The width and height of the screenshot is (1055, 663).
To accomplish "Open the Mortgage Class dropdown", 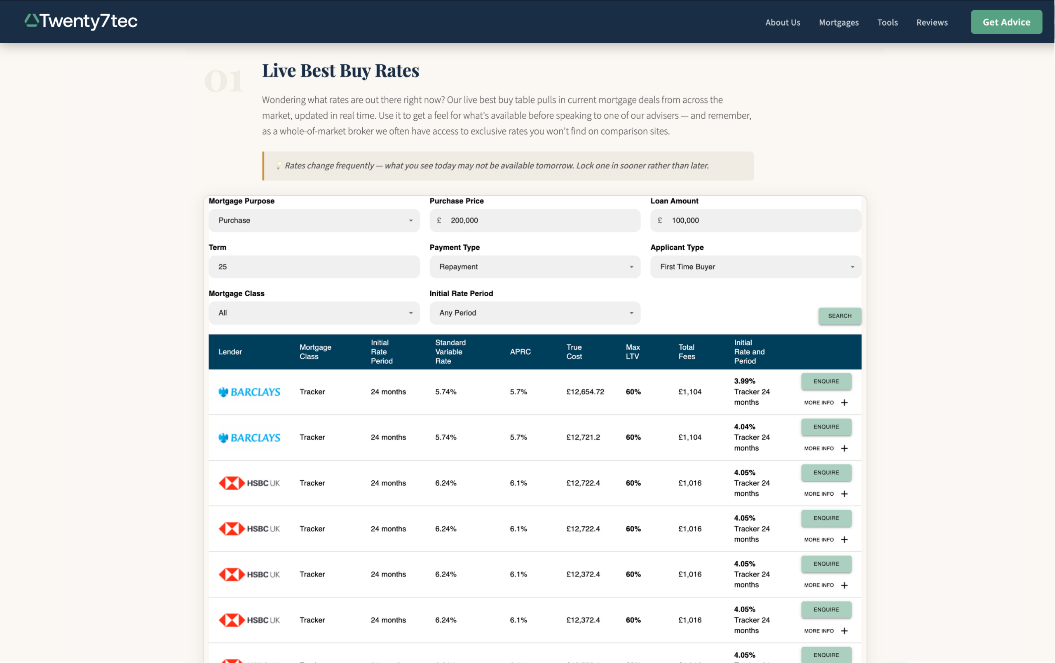I will 314,313.
